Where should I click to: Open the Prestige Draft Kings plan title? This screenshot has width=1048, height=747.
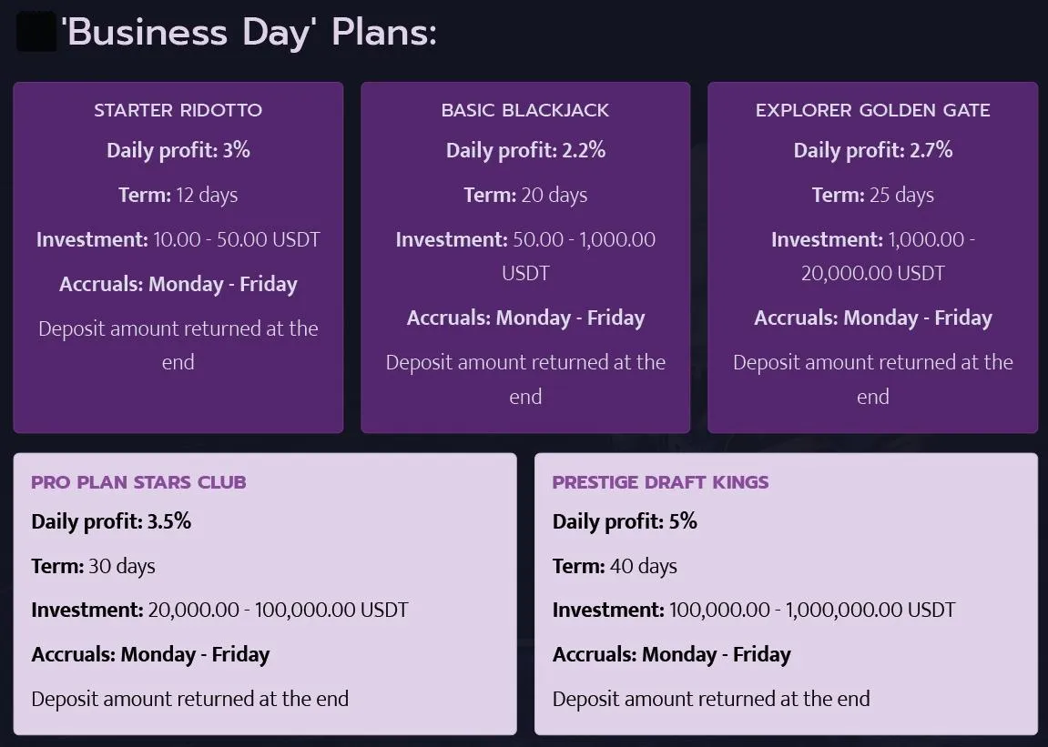[660, 482]
